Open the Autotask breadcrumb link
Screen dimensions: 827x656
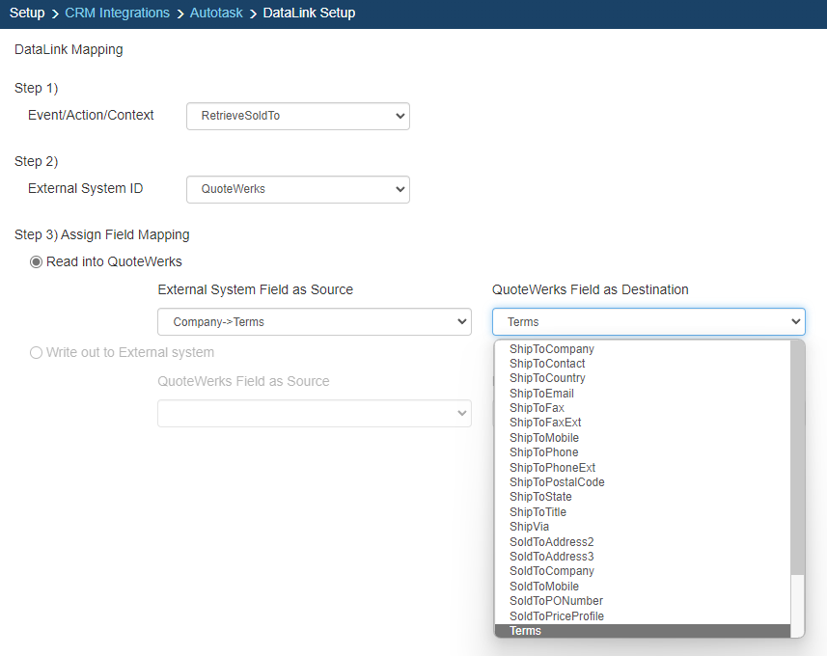click(216, 13)
